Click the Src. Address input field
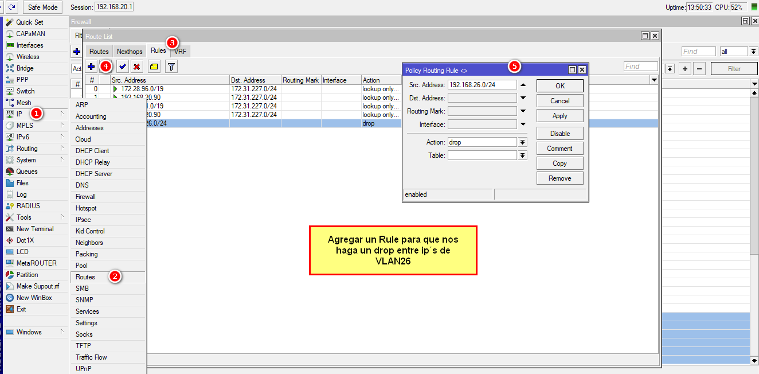The width and height of the screenshot is (759, 374). 482,85
